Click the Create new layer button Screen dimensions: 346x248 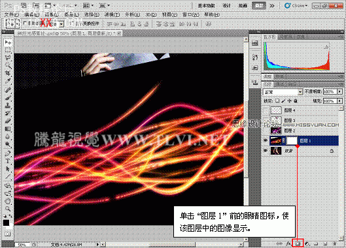pos(326,243)
